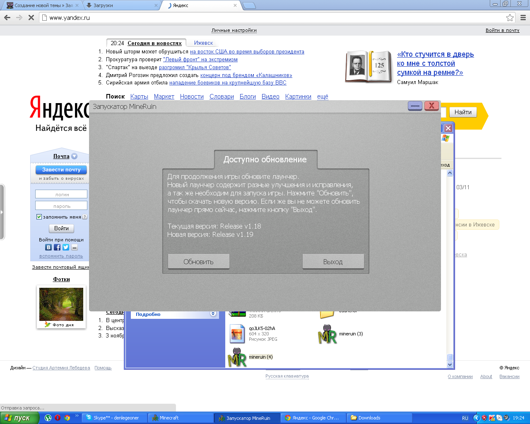Open news about шторм на восток США

point(247,52)
